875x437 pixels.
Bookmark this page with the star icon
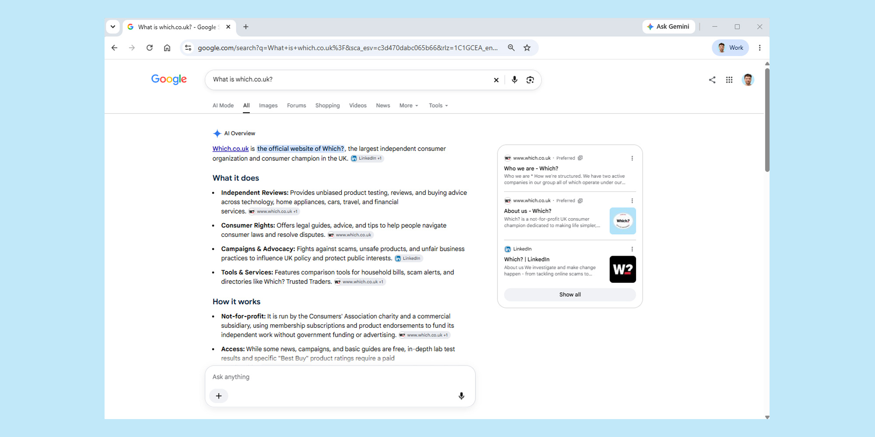[527, 48]
